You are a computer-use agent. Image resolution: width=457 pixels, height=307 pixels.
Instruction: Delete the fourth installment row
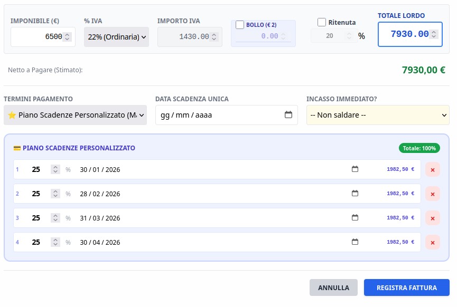coord(432,243)
